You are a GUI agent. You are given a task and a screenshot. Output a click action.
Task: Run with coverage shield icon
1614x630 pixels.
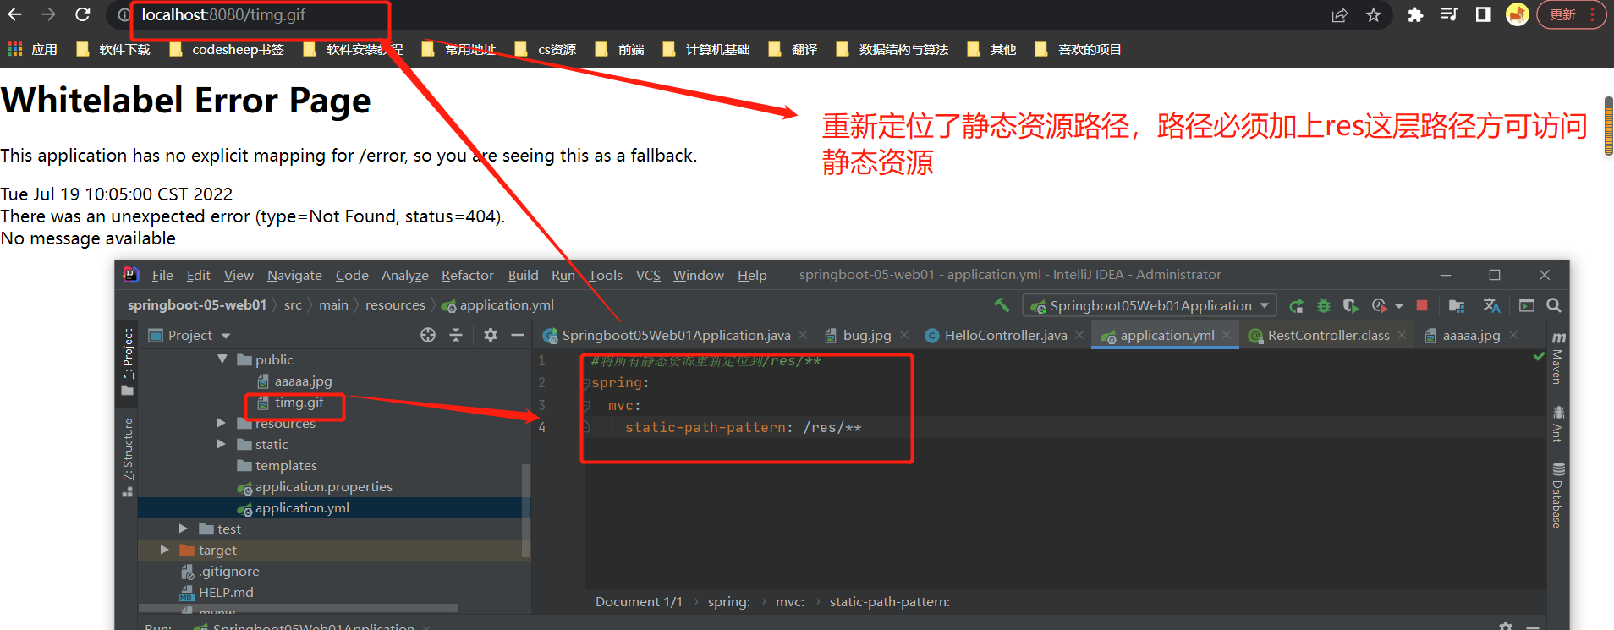(1351, 305)
